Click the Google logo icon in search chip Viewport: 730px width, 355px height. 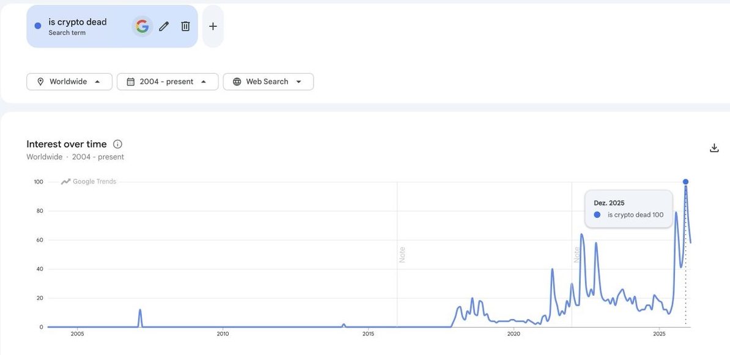coord(142,26)
